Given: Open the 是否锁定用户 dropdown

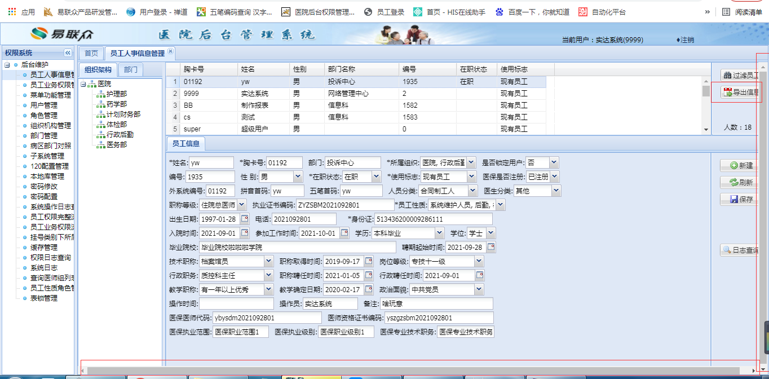Looking at the screenshot, I should 554,162.
